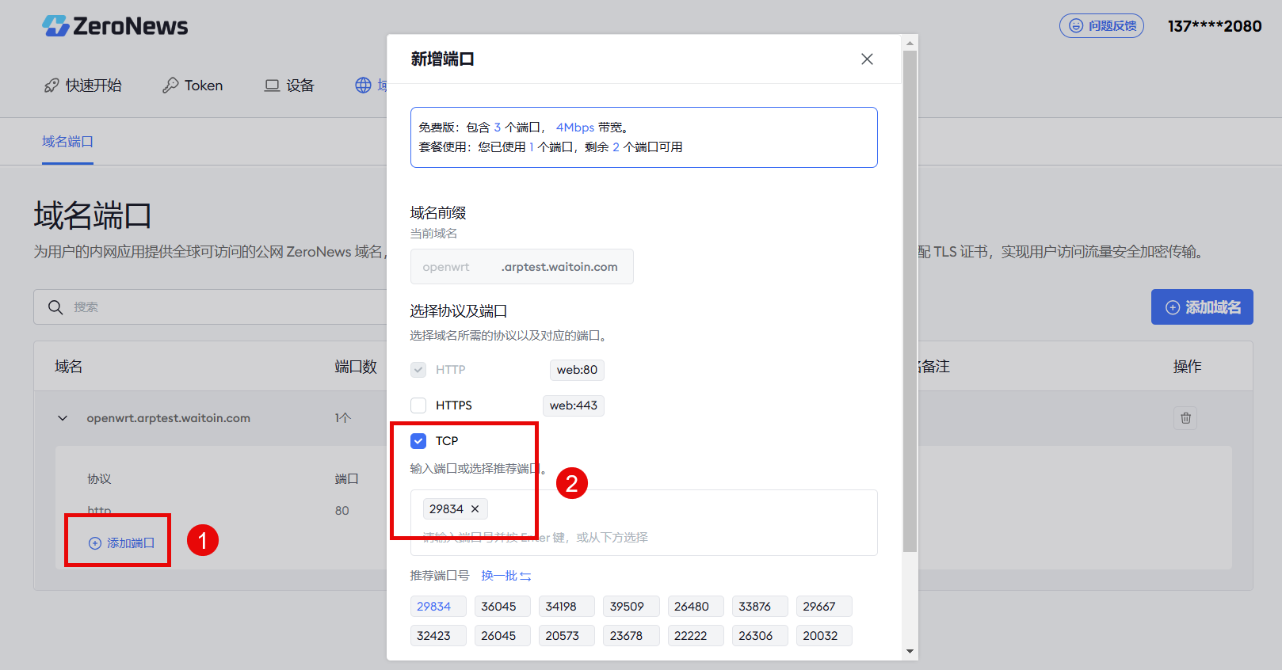Select recommended port 29667
Screen dimensions: 1282x670
tap(824, 607)
